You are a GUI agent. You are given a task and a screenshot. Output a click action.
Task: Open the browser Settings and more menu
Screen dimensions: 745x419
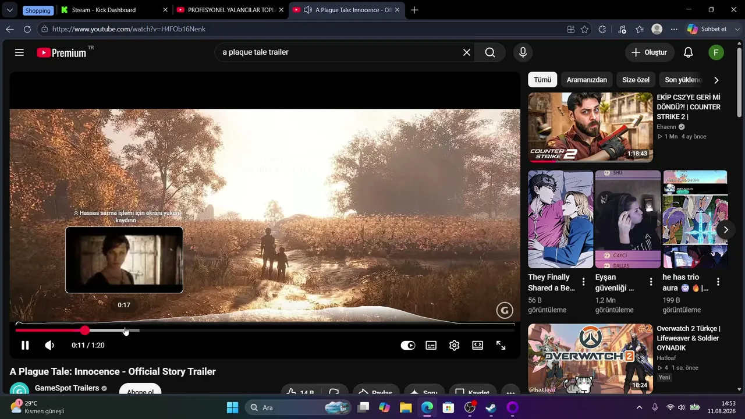(674, 29)
